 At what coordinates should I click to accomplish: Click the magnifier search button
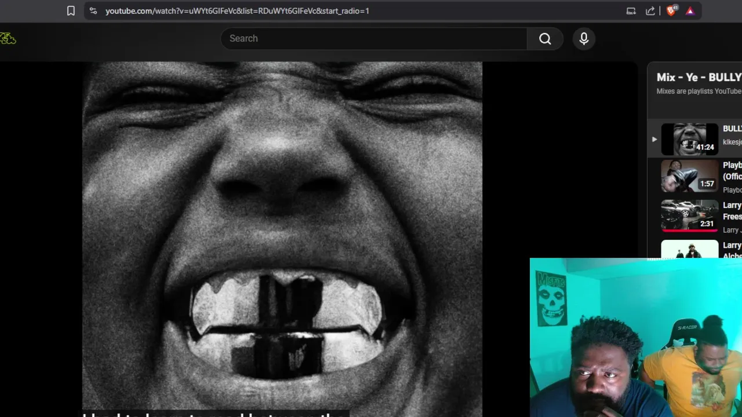pyautogui.click(x=545, y=38)
